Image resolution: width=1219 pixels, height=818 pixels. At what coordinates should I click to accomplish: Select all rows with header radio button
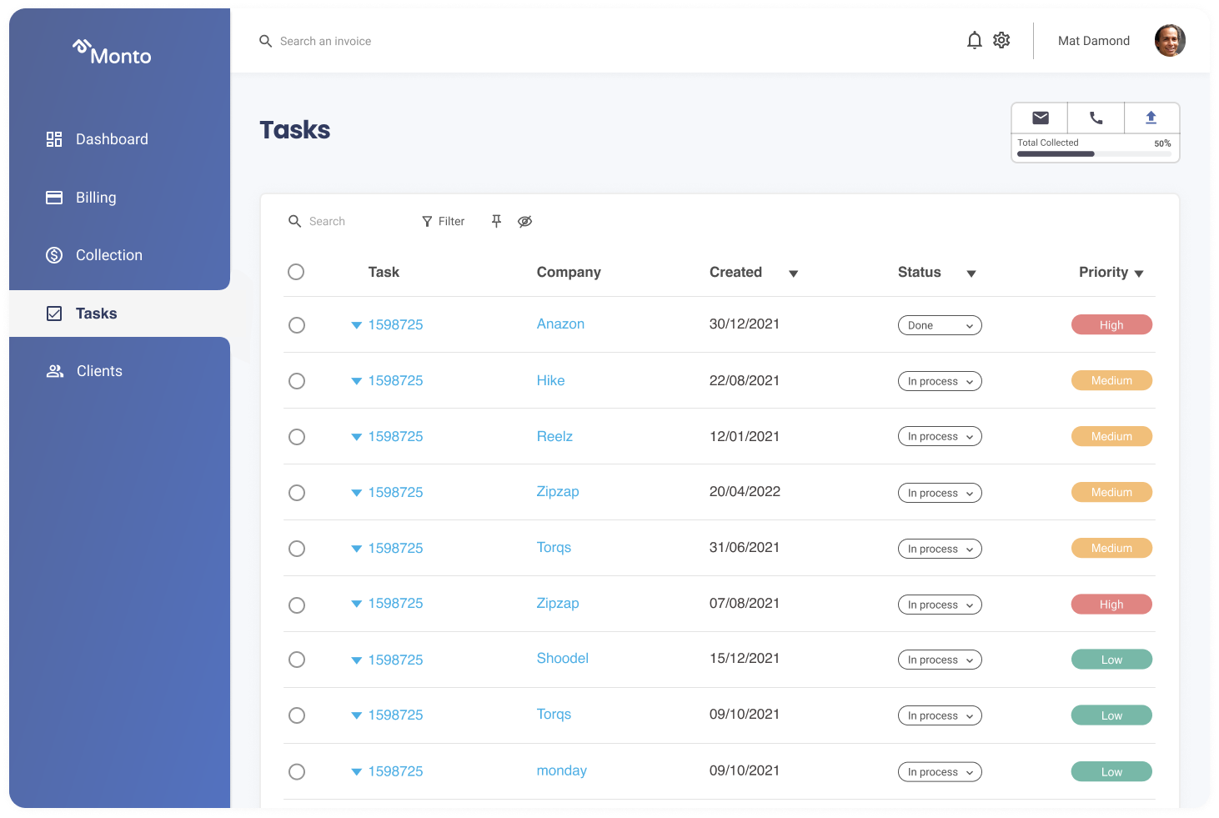(x=296, y=272)
